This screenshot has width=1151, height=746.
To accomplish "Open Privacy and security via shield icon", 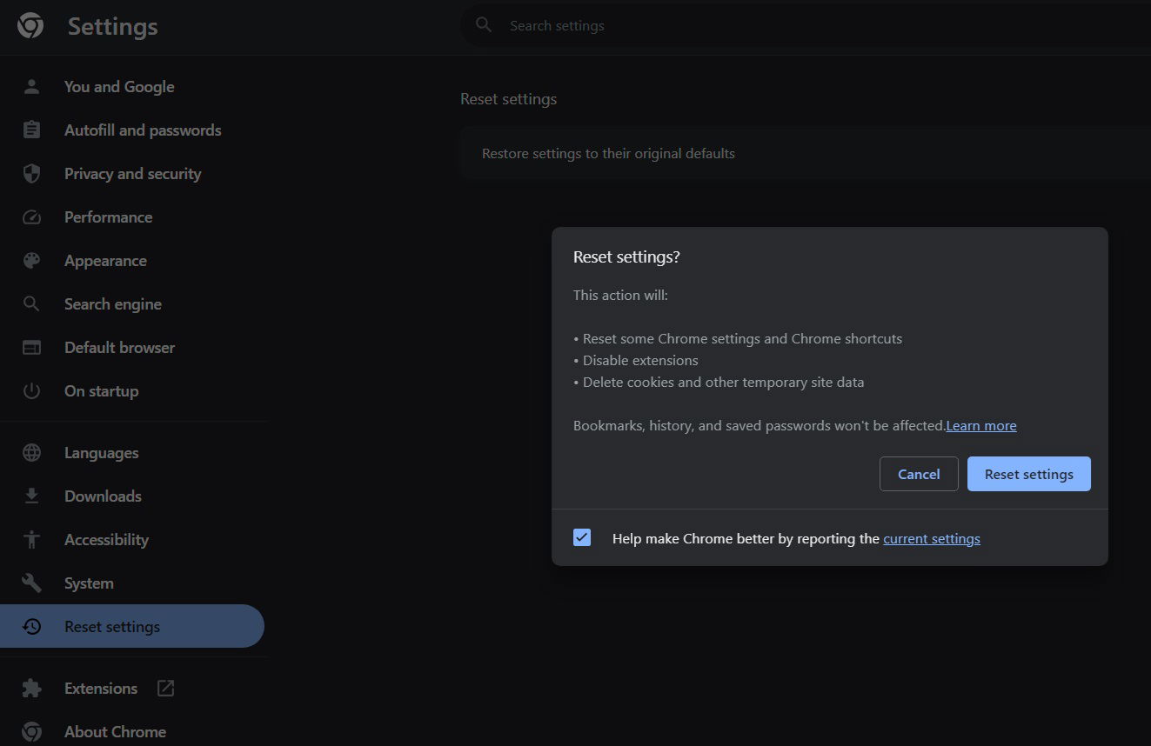I will 31,173.
